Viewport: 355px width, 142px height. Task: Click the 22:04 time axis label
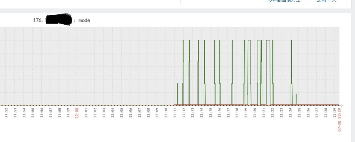click(113, 112)
